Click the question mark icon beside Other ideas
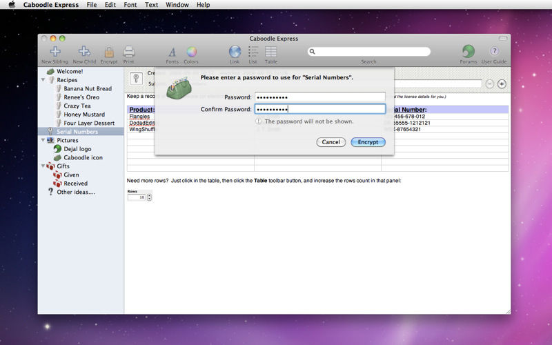Viewport: 552px width, 345px height. [50, 192]
